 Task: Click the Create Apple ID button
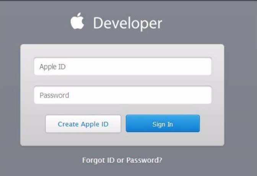tap(83, 124)
